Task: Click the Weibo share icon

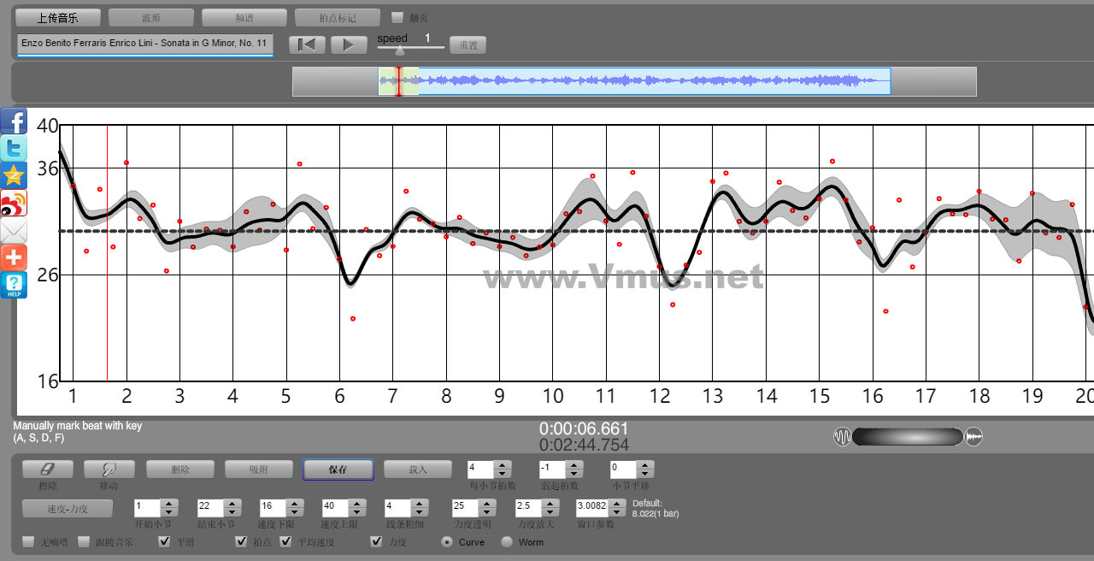Action: 14,203
